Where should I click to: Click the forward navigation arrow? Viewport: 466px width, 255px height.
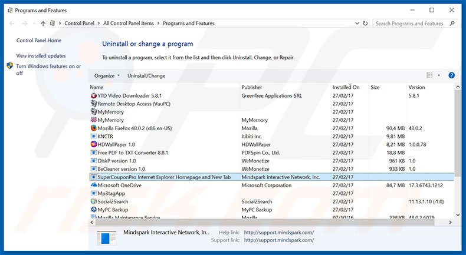tap(25, 24)
